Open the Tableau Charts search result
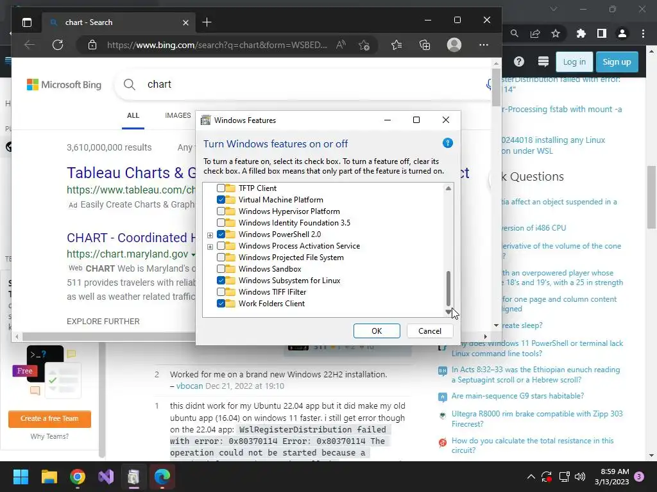657x492 pixels. [132, 173]
